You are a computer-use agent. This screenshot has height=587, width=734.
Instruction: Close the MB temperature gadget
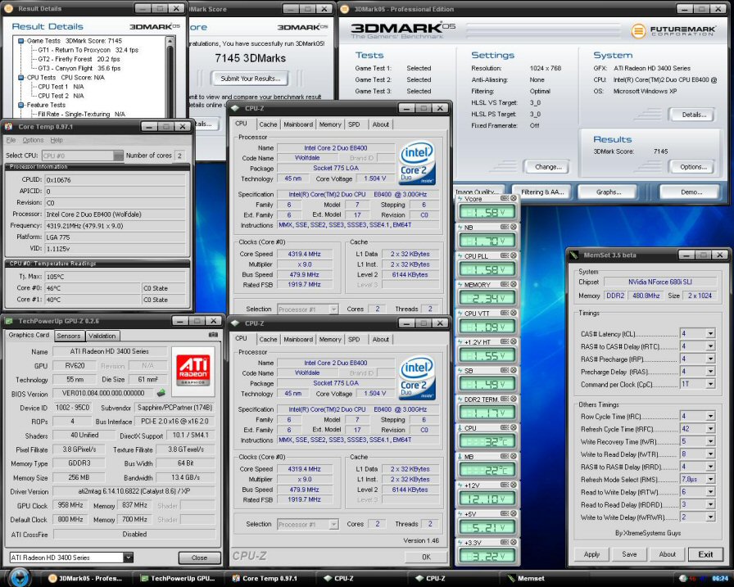(x=514, y=456)
